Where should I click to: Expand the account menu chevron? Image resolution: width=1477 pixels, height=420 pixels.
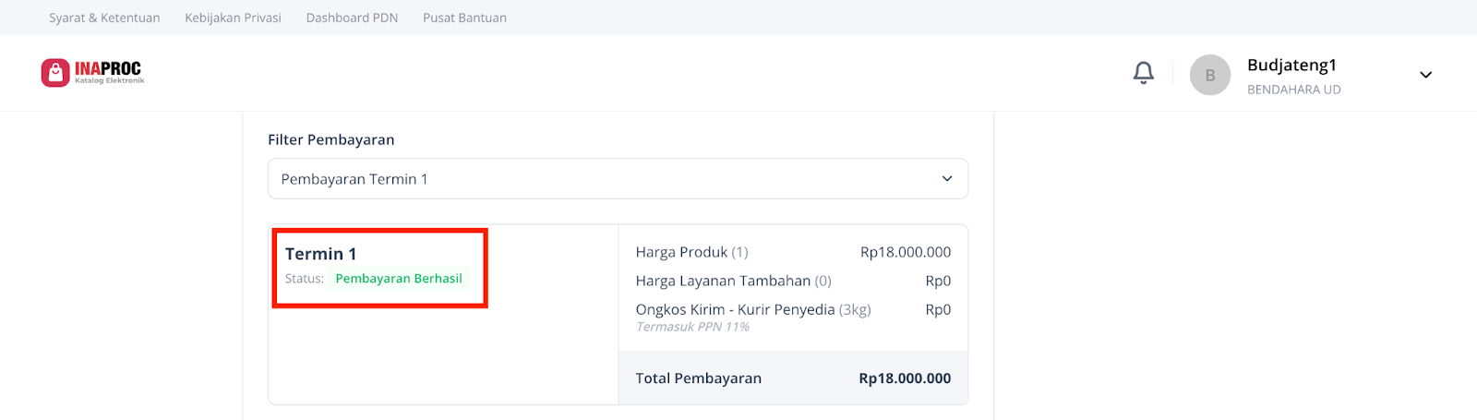click(1425, 75)
